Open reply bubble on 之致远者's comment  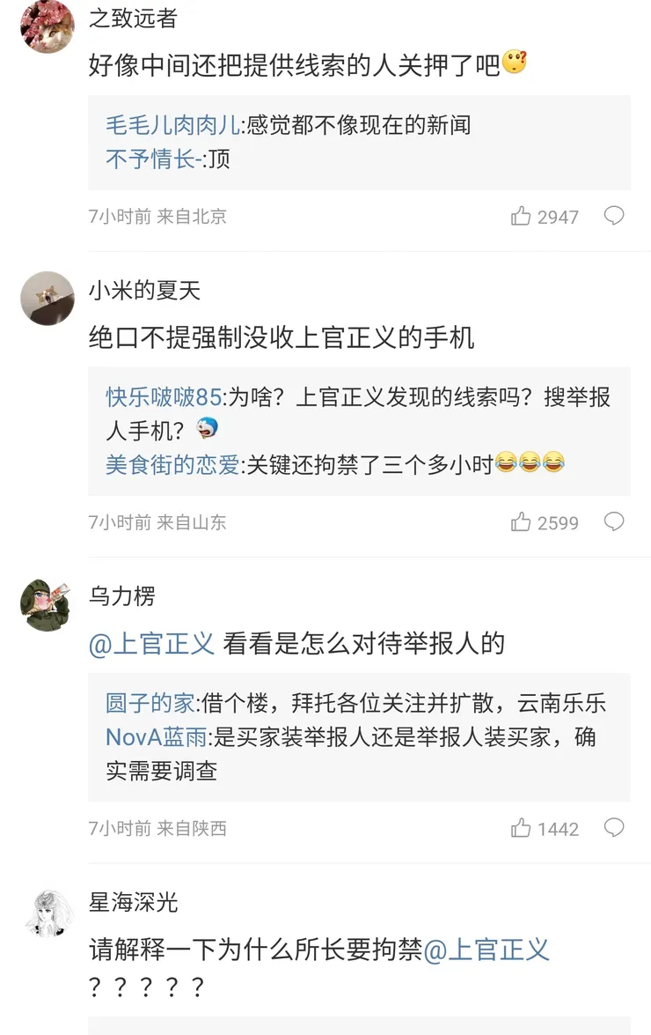(614, 216)
